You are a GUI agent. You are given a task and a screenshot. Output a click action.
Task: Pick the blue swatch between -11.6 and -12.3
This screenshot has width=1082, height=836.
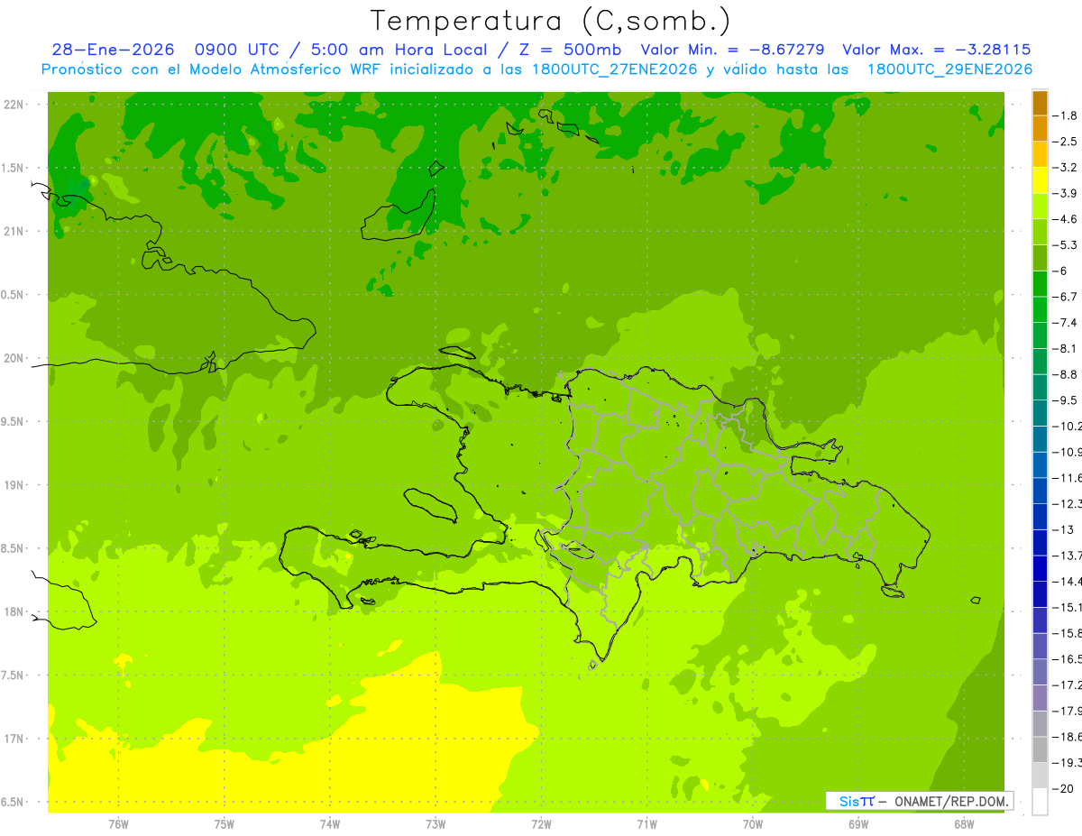point(1040,491)
